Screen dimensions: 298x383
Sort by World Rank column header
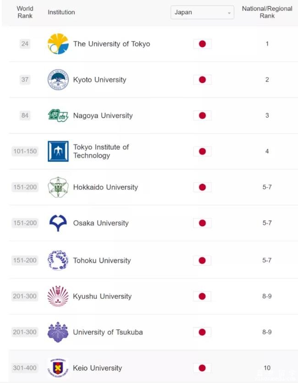(x=25, y=12)
